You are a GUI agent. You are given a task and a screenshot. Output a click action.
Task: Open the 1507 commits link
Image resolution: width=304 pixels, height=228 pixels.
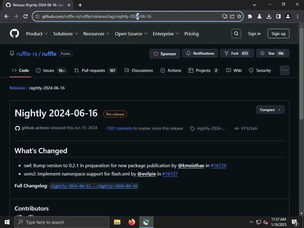[119, 128]
